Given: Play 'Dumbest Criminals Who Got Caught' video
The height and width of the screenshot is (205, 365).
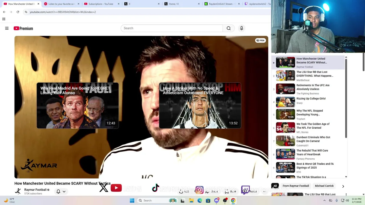Looking at the screenshot, I should (x=308, y=141).
